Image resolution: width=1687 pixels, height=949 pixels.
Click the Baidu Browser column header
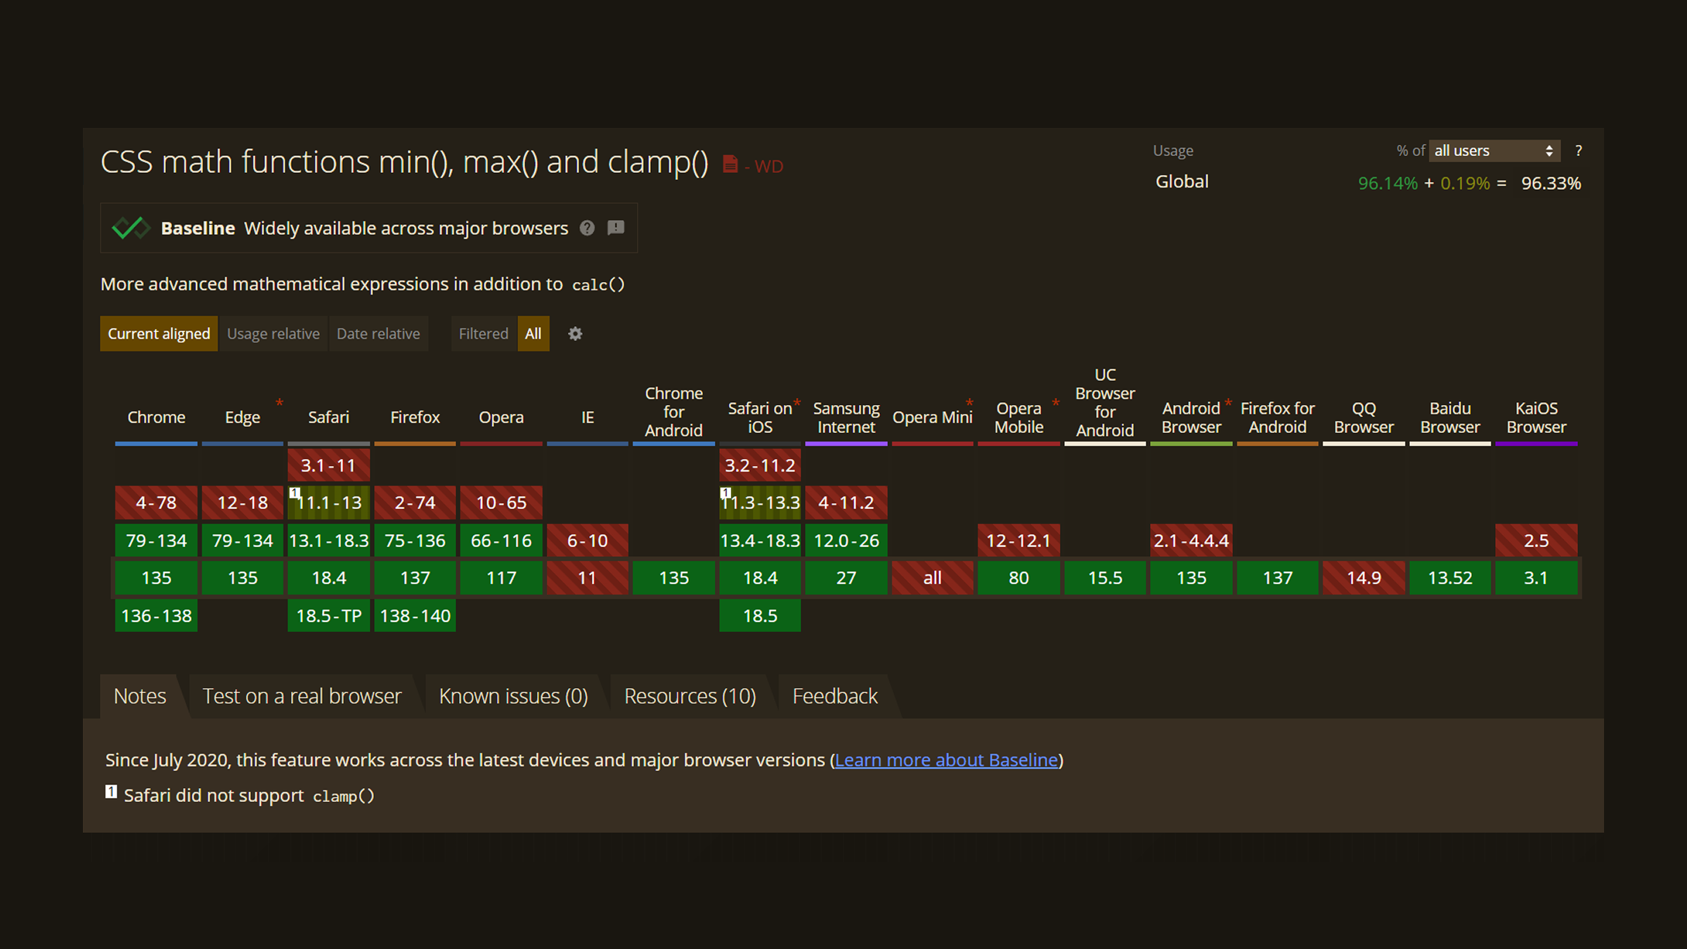click(x=1450, y=418)
